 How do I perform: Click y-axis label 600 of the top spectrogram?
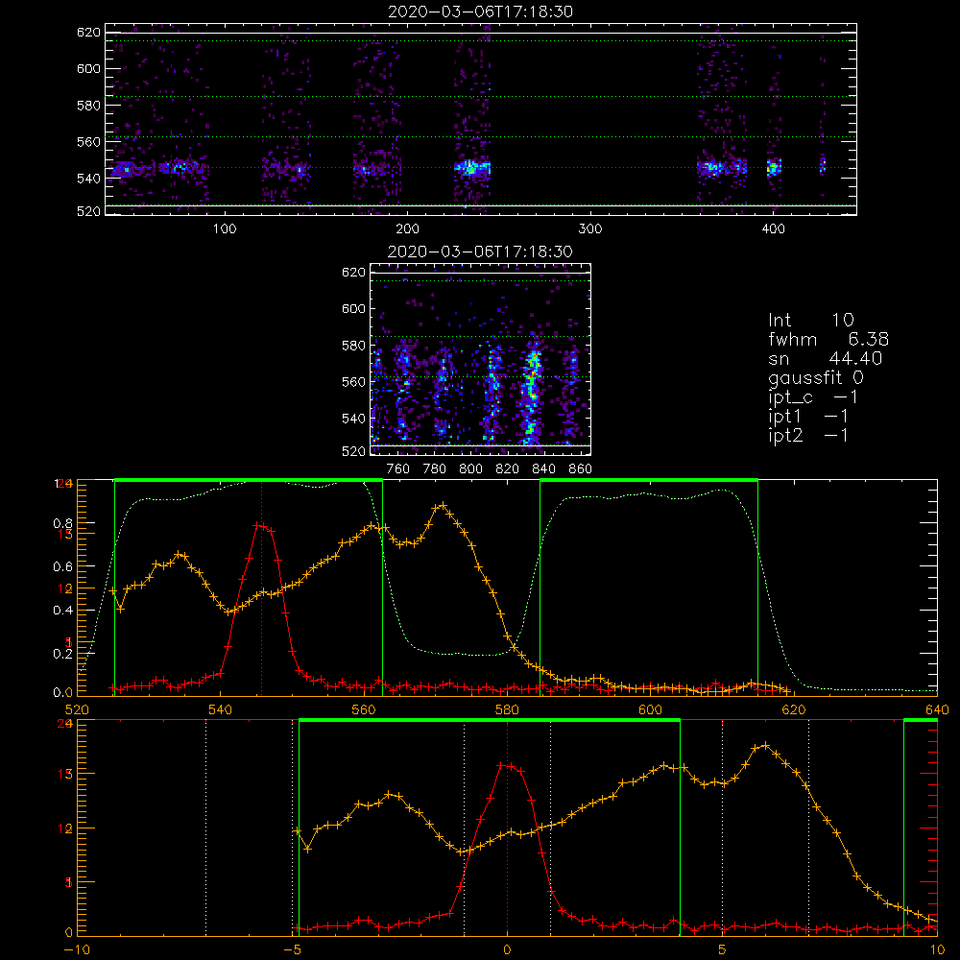(88, 68)
